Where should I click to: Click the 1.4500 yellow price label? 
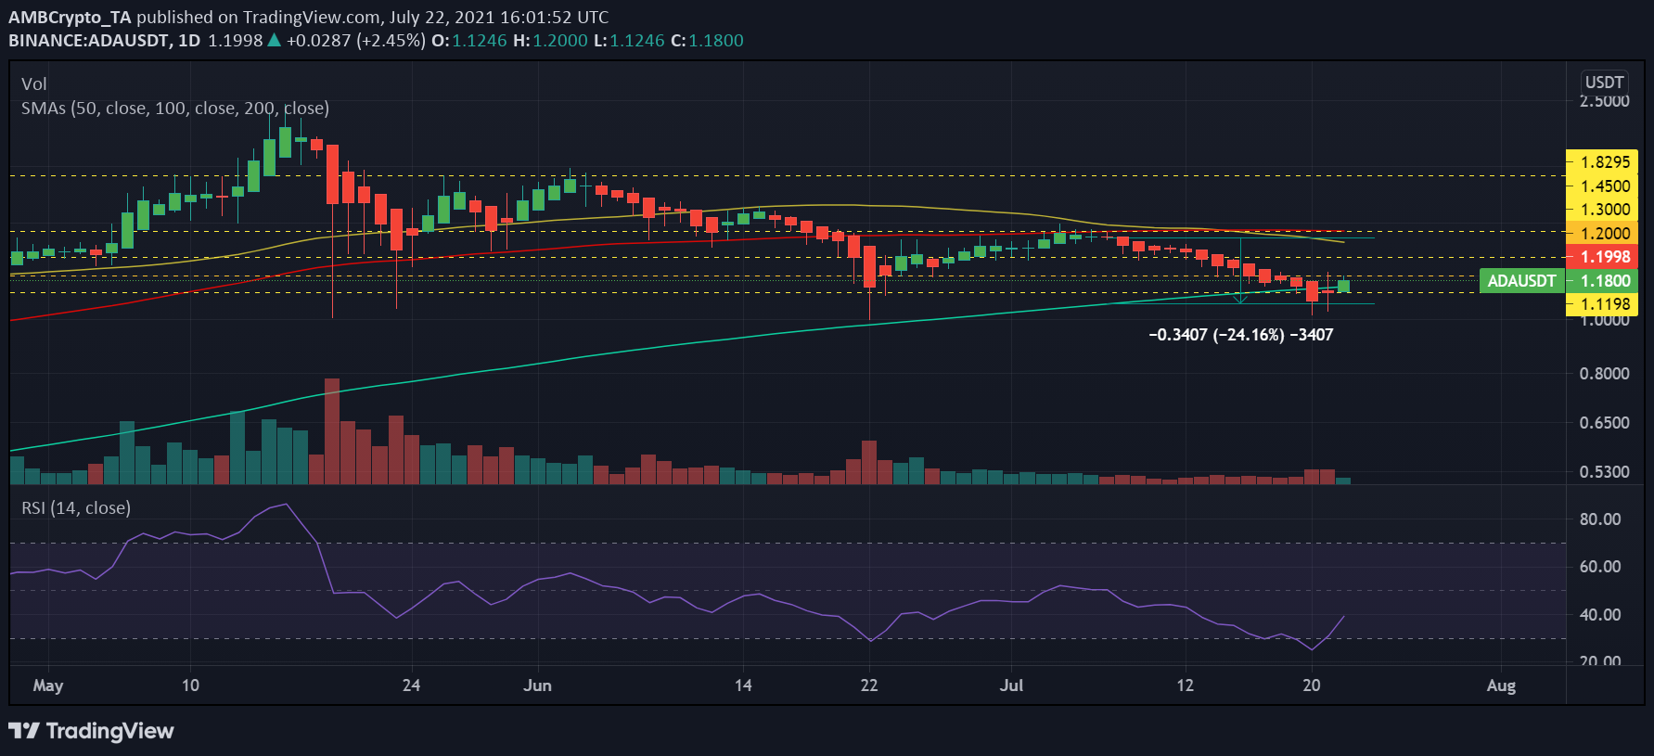click(1602, 186)
